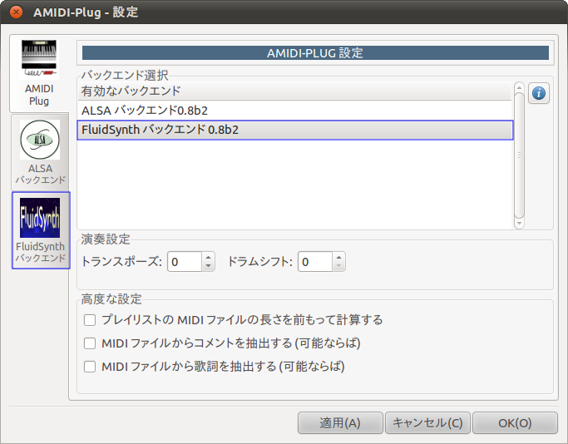568x444 pixels.
Task: Select ALSA バックエンド0.8b2 in the list
Action: point(295,111)
